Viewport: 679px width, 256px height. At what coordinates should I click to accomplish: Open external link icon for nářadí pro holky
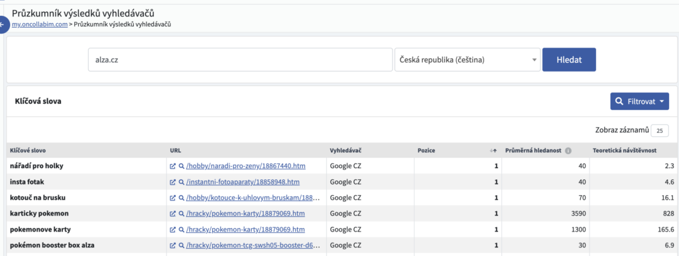(x=173, y=166)
